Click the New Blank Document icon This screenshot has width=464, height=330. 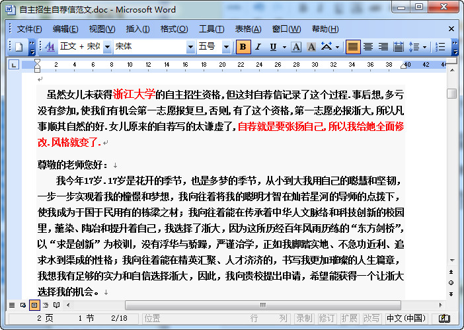(19, 47)
